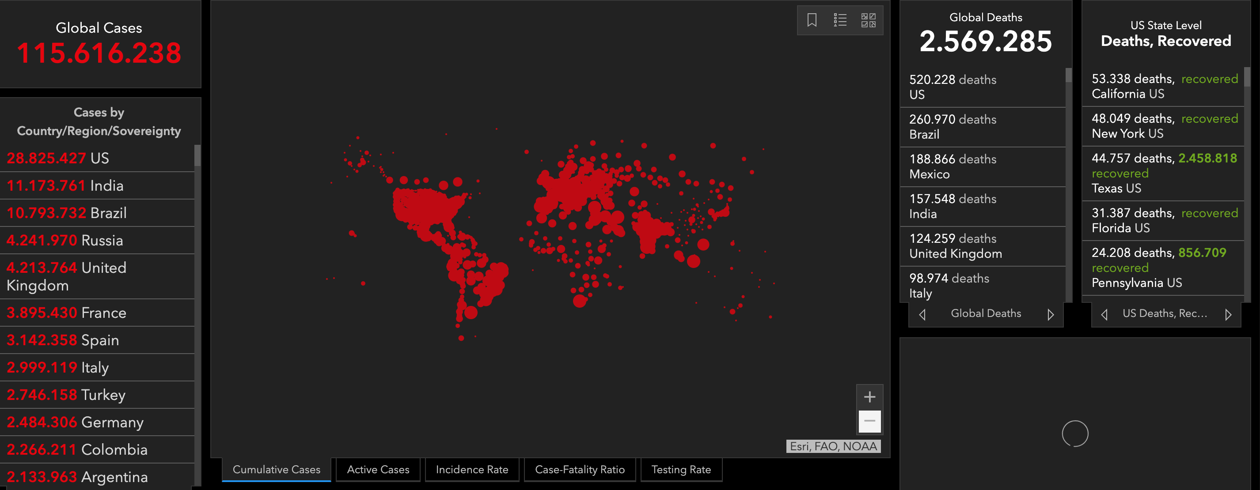Zoom out of the map with minus
The image size is (1260, 490).
pos(869,421)
